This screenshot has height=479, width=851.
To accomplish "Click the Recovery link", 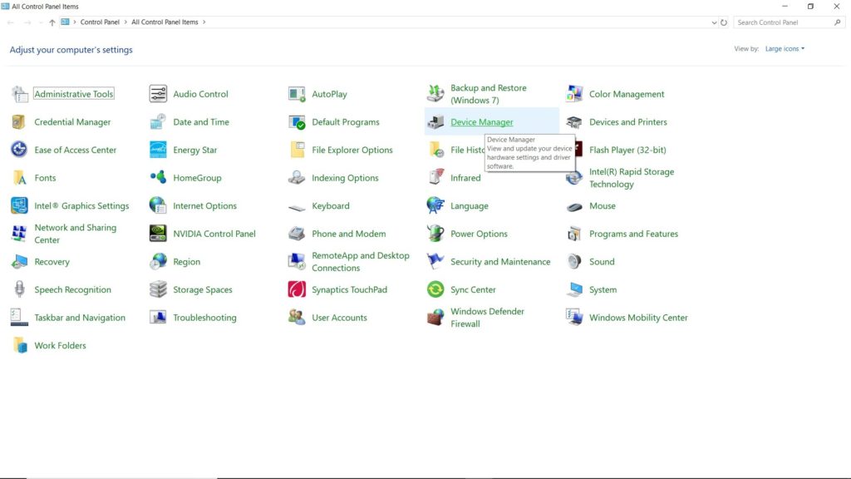I will point(52,262).
